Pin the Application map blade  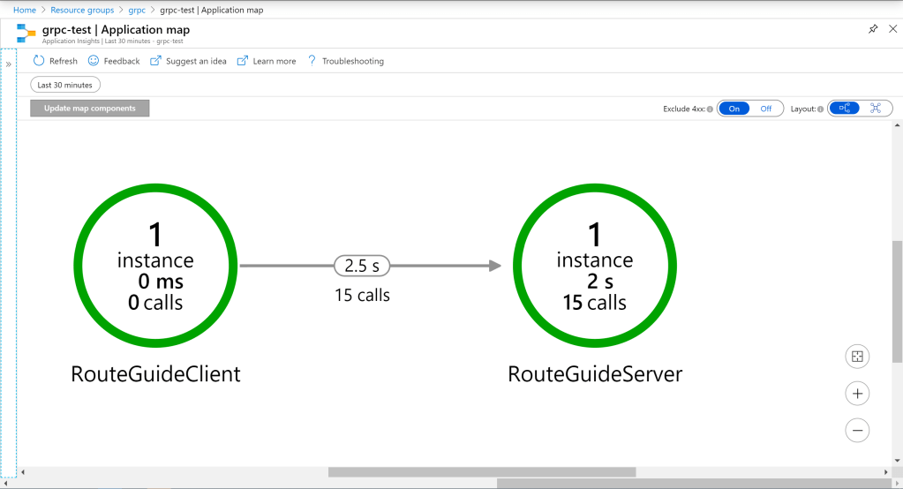click(873, 29)
